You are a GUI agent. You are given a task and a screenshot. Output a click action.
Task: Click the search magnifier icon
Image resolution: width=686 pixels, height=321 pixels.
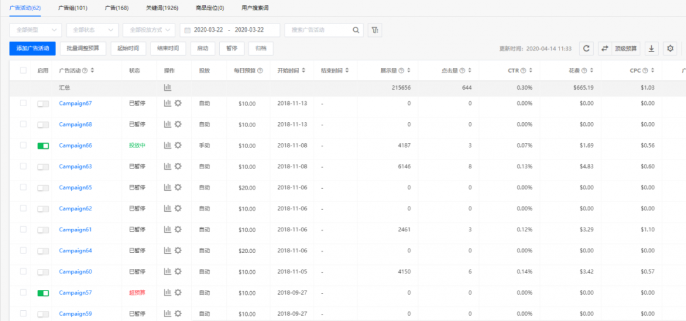pos(356,30)
